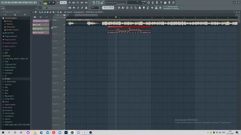Open the plugin picker plug icon
The image size is (241, 135).
(144, 7)
